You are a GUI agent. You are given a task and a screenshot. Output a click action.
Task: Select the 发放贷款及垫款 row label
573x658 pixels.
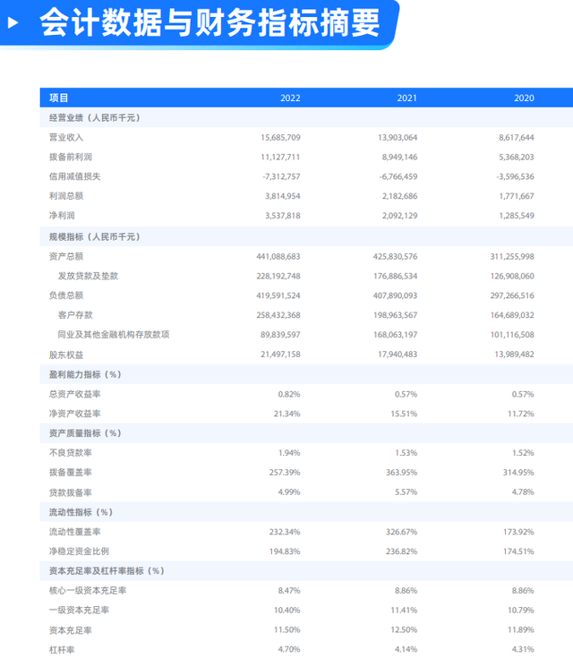point(88,276)
